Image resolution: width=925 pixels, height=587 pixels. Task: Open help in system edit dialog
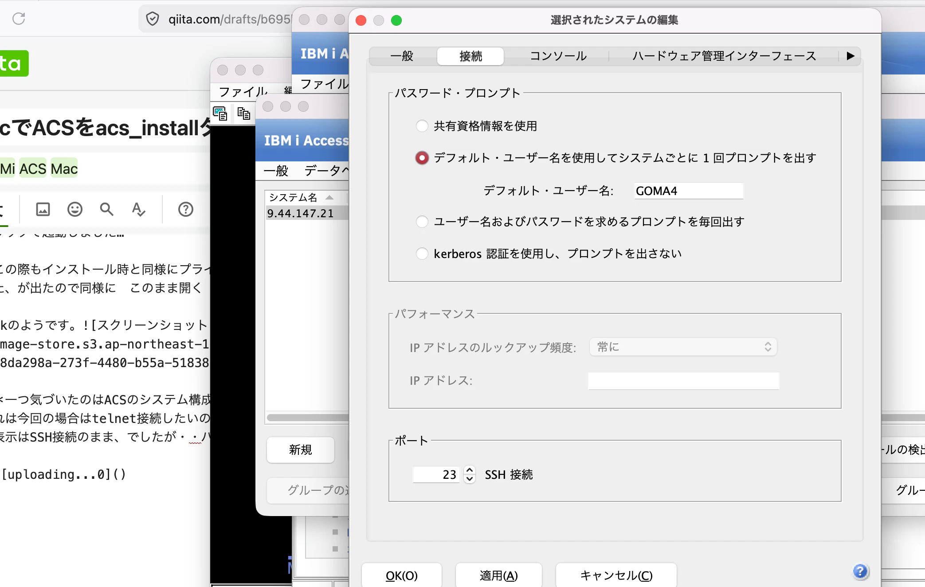coord(860,571)
